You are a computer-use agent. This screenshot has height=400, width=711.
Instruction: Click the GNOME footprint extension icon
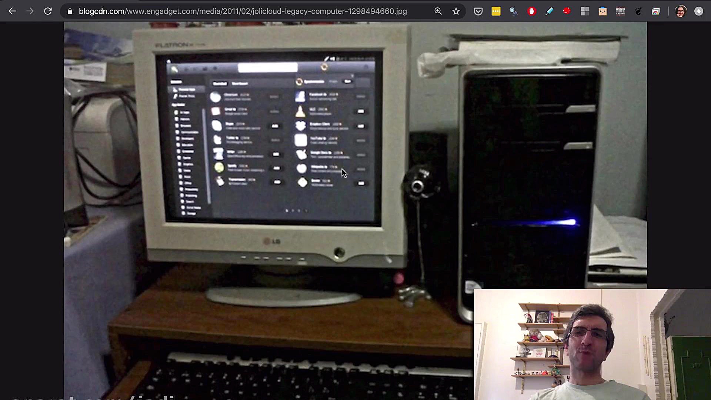(638, 11)
